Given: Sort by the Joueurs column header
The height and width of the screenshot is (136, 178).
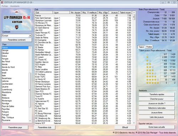Looking at the screenshot, I should click(x=114, y=12).
